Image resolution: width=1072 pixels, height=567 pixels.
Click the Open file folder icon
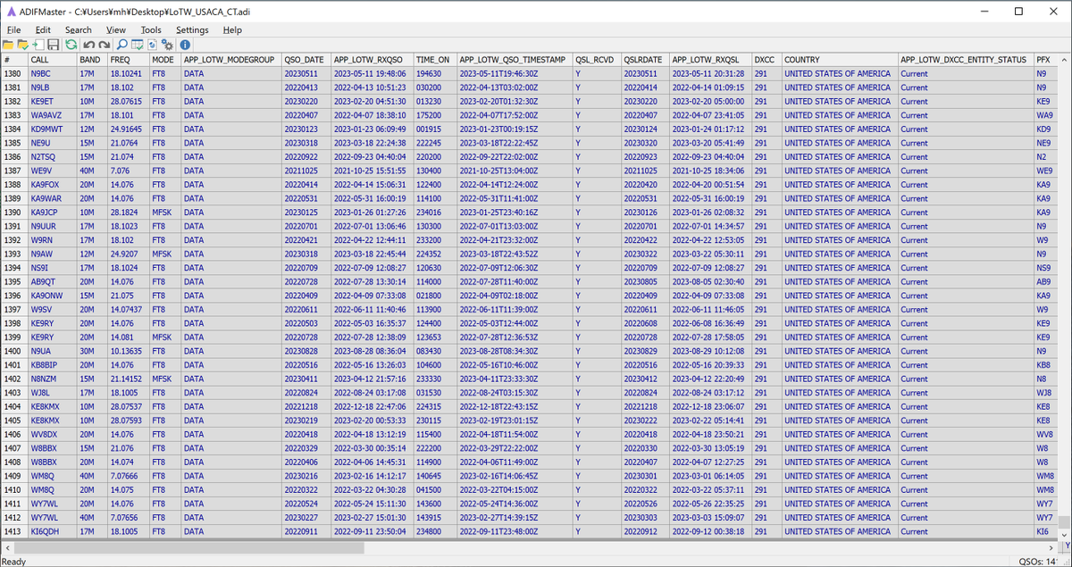click(8, 44)
